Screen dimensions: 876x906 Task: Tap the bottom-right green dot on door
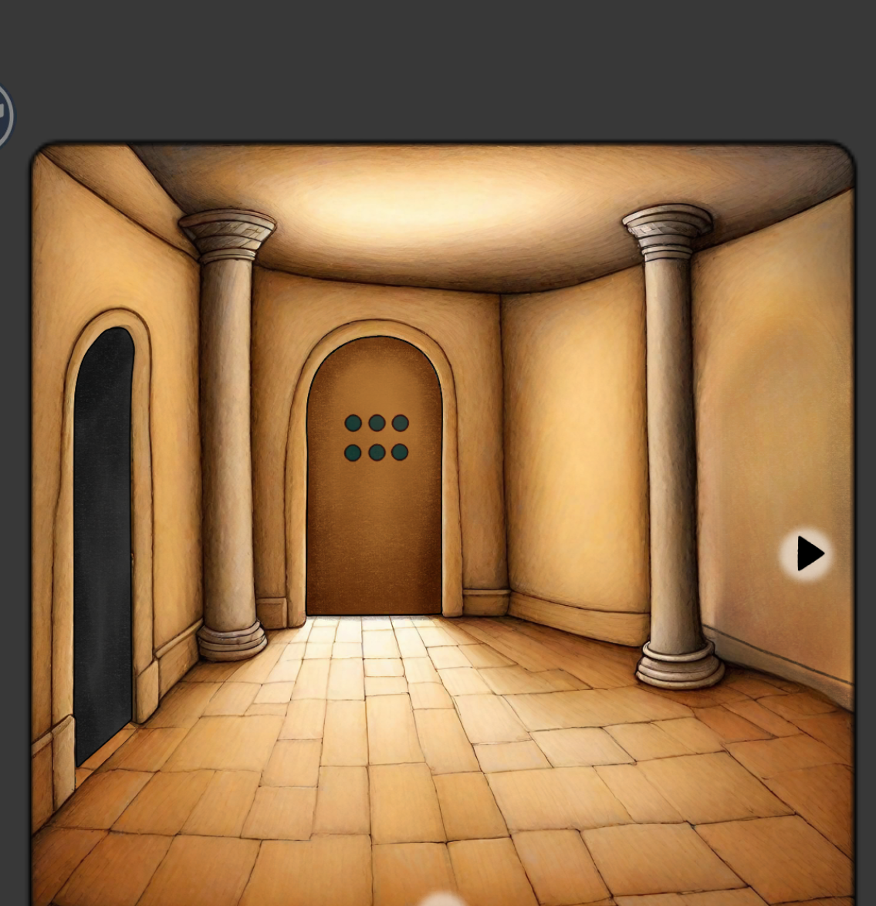pyautogui.click(x=400, y=452)
